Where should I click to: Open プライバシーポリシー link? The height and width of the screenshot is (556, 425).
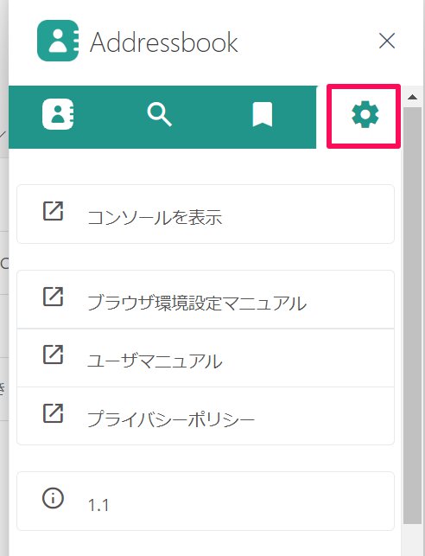pos(206,416)
